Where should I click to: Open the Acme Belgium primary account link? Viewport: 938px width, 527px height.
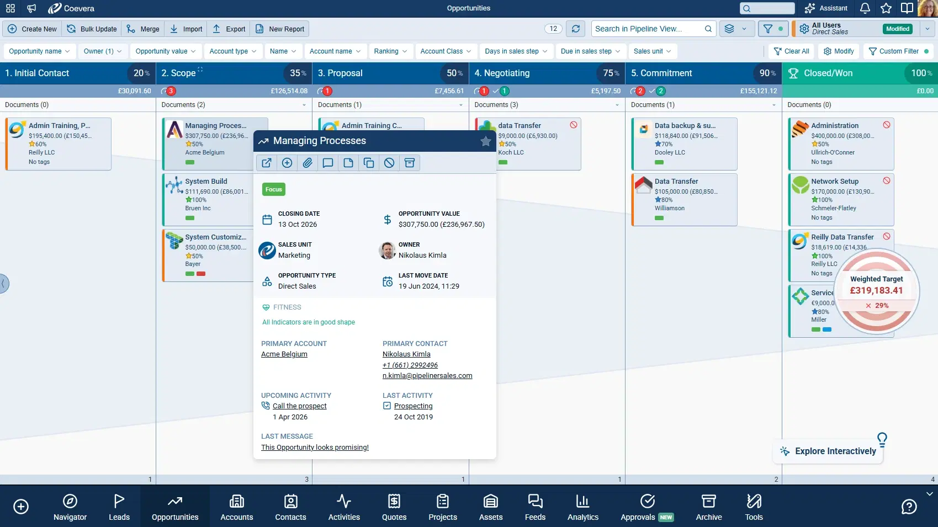pos(284,354)
